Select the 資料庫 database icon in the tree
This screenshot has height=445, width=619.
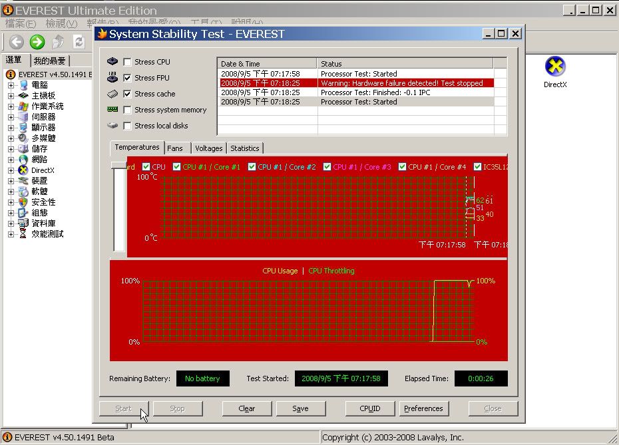23,223
